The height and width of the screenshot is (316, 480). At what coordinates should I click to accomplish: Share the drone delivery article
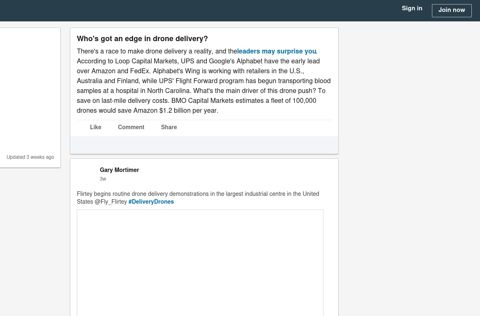coord(169,127)
